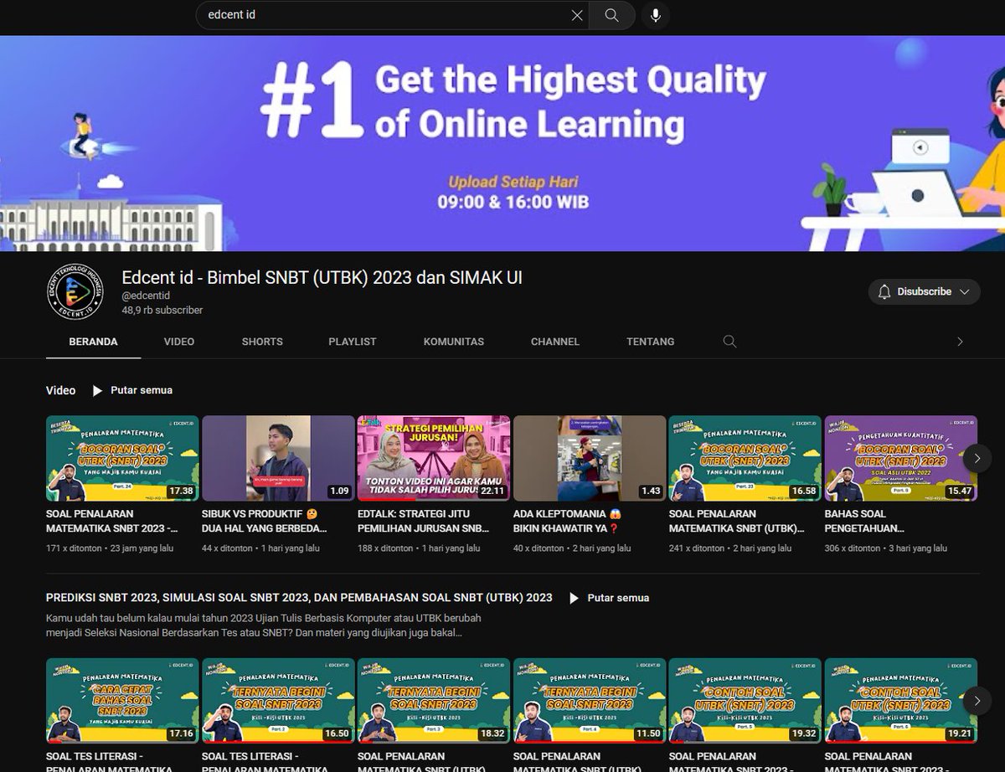Image resolution: width=1005 pixels, height=772 pixels.
Task: Open the SIBUK VS PRODUKTIF short thumbnail
Action: pyautogui.click(x=278, y=458)
